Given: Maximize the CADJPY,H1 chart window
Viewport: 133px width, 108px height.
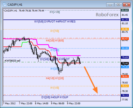Looking at the screenshot, I should click(118, 4).
